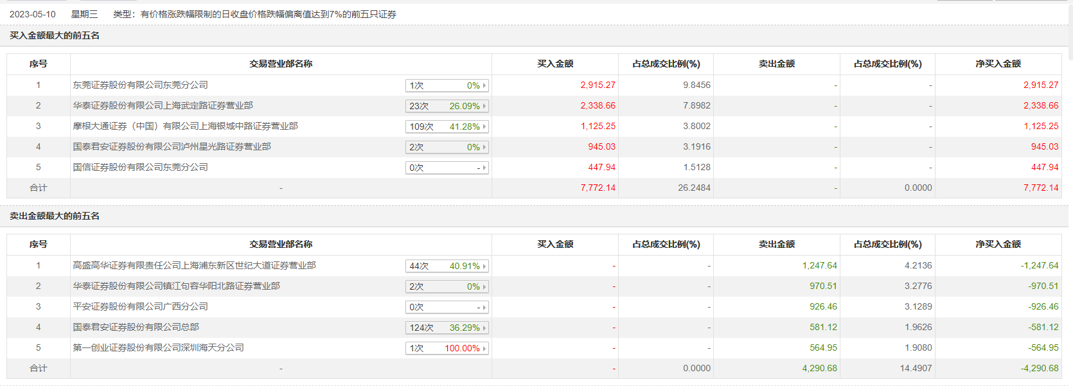
Task: Click sell ratio 1.9626
Action: coord(918,327)
